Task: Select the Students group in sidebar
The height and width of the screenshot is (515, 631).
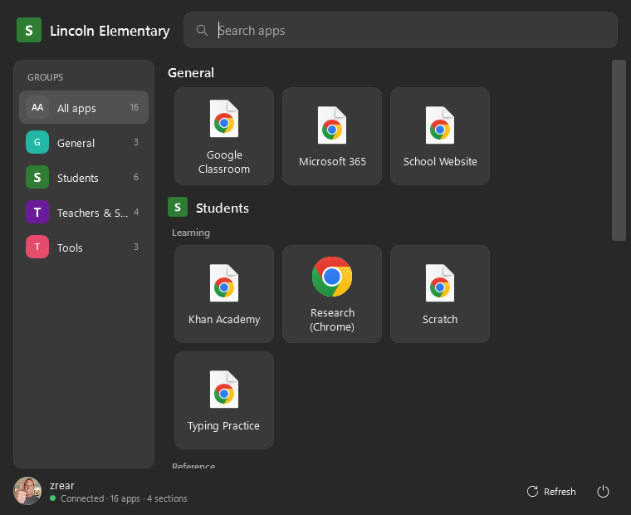Action: [x=84, y=177]
